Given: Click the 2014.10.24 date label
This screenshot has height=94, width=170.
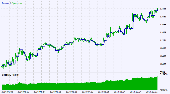Looking at the screenshot, I should click(x=136, y=92).
